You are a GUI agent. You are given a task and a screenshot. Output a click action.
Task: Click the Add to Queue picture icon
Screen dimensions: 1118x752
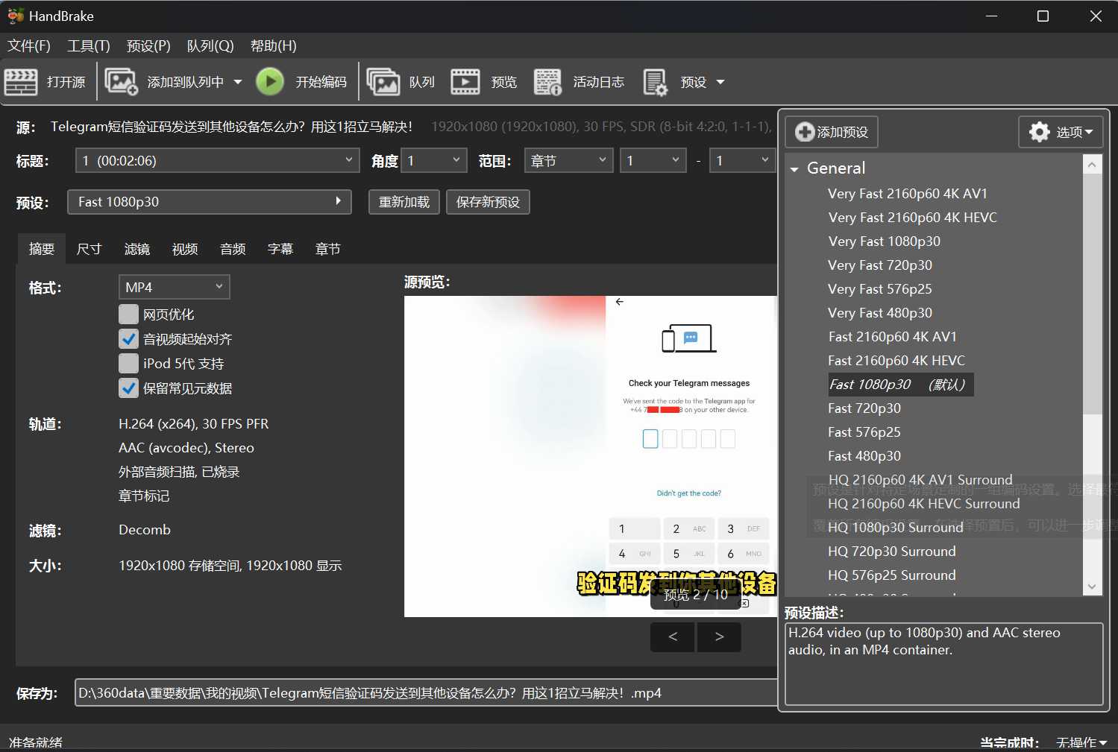click(122, 82)
